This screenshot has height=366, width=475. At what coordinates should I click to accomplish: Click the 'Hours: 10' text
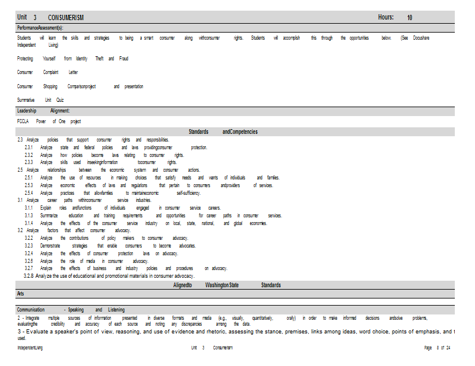(x=395, y=18)
